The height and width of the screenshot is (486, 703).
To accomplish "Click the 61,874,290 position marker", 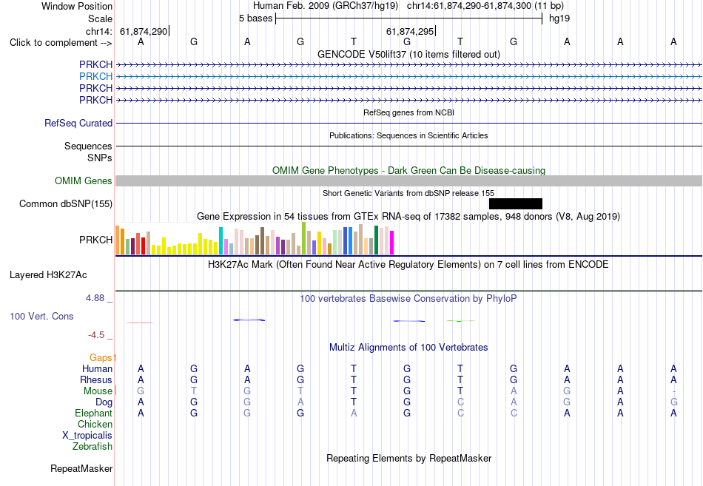I will click(144, 31).
